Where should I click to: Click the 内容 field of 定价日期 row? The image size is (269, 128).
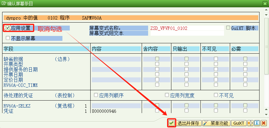(116, 80)
